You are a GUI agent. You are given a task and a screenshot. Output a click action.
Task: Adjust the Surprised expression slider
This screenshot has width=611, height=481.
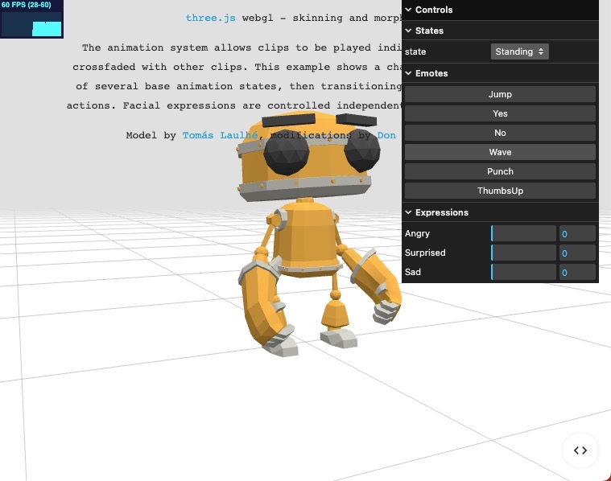click(523, 253)
